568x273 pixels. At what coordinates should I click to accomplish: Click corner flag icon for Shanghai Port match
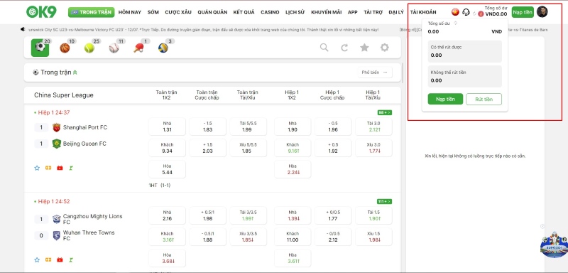tap(72, 168)
